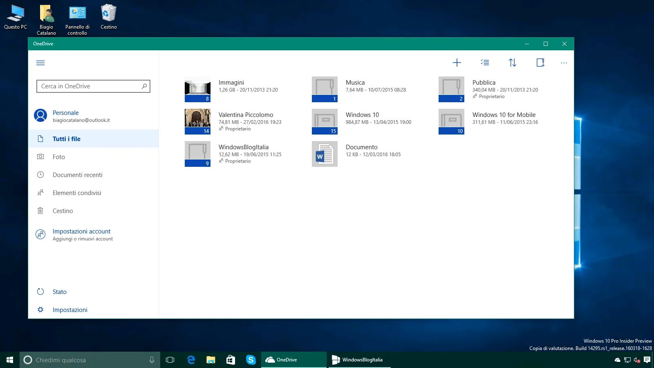Open Skype from the taskbar

click(x=251, y=360)
